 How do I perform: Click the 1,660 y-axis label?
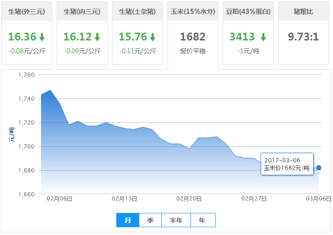click(x=26, y=195)
